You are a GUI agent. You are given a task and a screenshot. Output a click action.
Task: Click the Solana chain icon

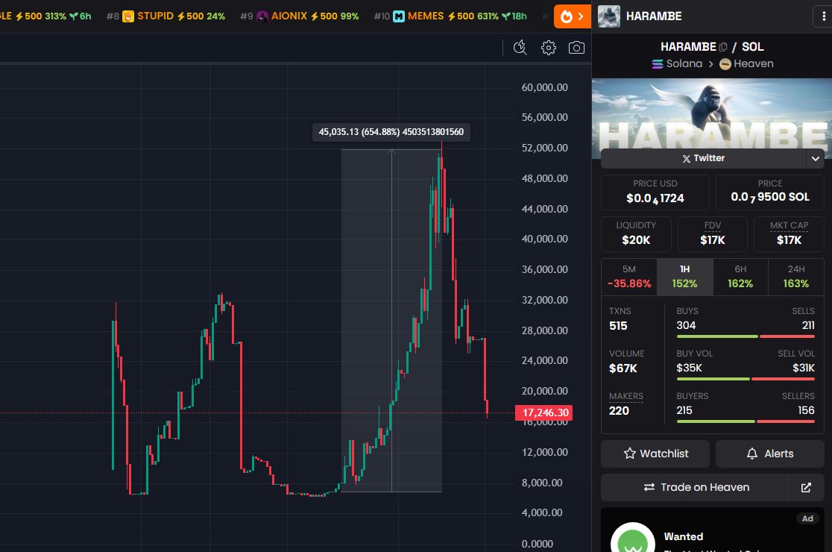pos(658,64)
